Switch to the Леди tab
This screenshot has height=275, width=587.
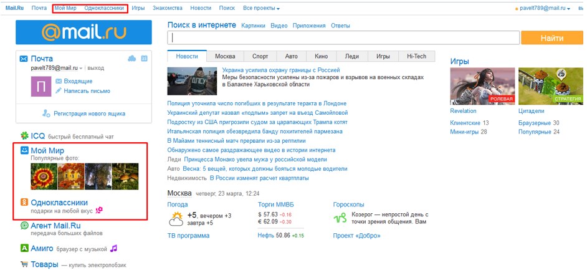352,56
